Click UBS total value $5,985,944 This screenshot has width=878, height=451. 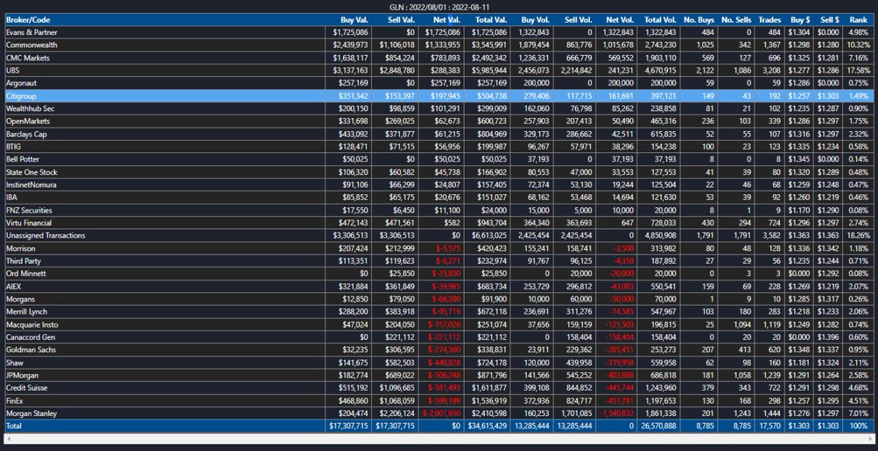coord(490,70)
